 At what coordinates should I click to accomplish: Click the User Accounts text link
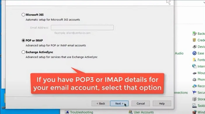point(144,112)
